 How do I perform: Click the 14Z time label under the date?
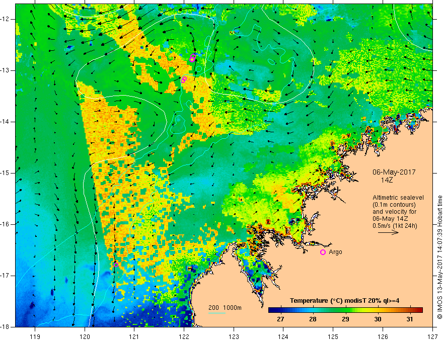387,179
